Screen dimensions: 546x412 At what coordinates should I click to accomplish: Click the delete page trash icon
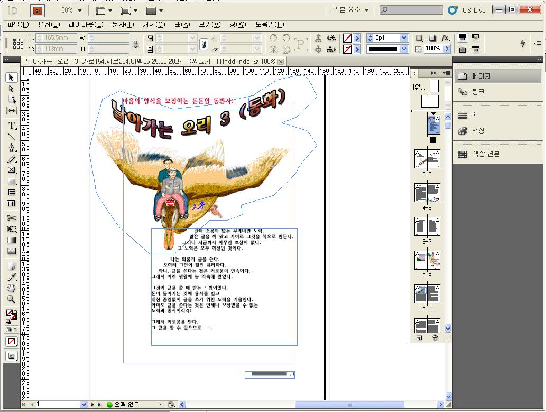point(435,338)
